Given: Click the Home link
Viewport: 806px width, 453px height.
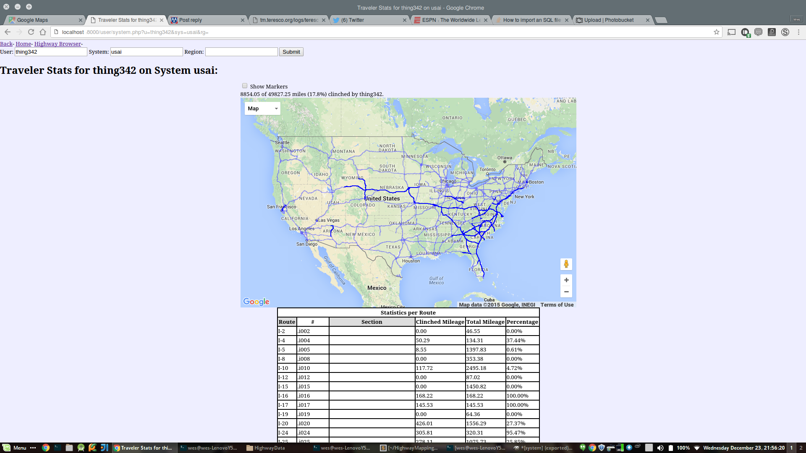Looking at the screenshot, I should click(x=24, y=44).
